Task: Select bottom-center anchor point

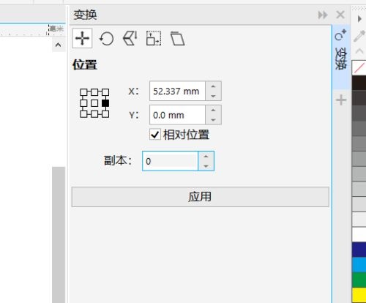Action: point(94,114)
